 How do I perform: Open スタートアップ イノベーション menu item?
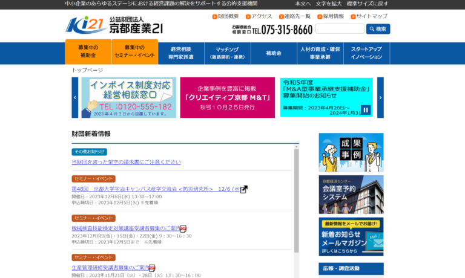[x=366, y=53]
